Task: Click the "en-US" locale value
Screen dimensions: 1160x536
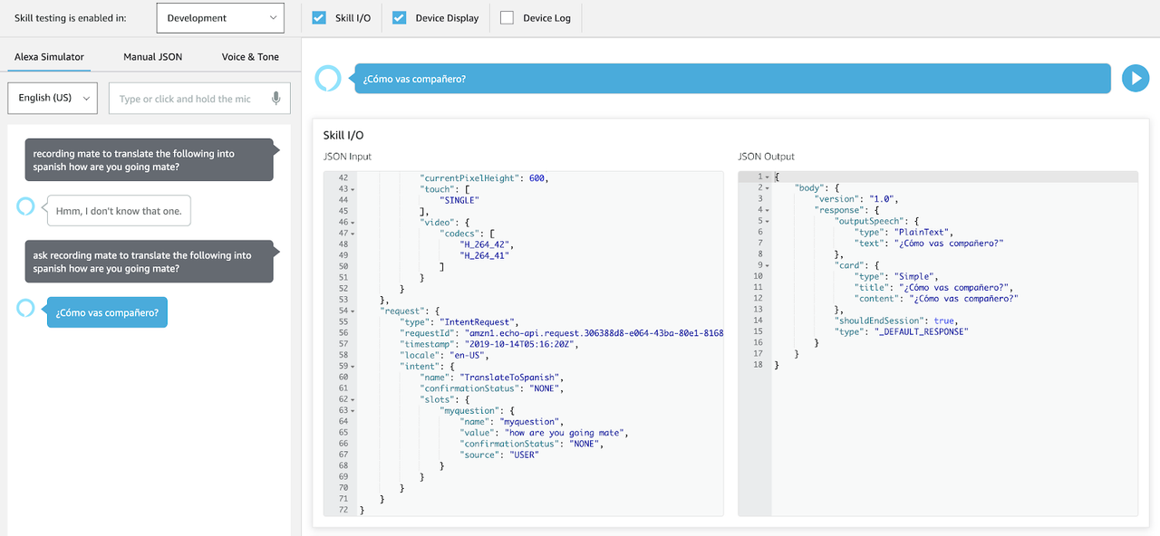Action: tap(469, 355)
